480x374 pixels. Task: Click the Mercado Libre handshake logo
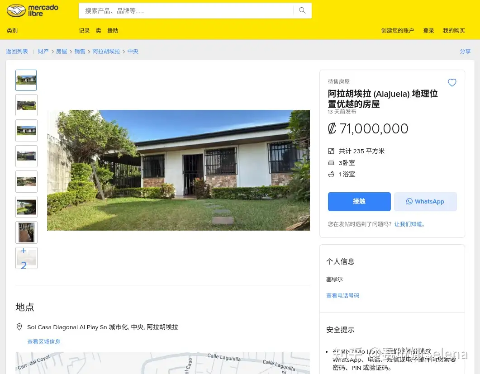(33, 10)
